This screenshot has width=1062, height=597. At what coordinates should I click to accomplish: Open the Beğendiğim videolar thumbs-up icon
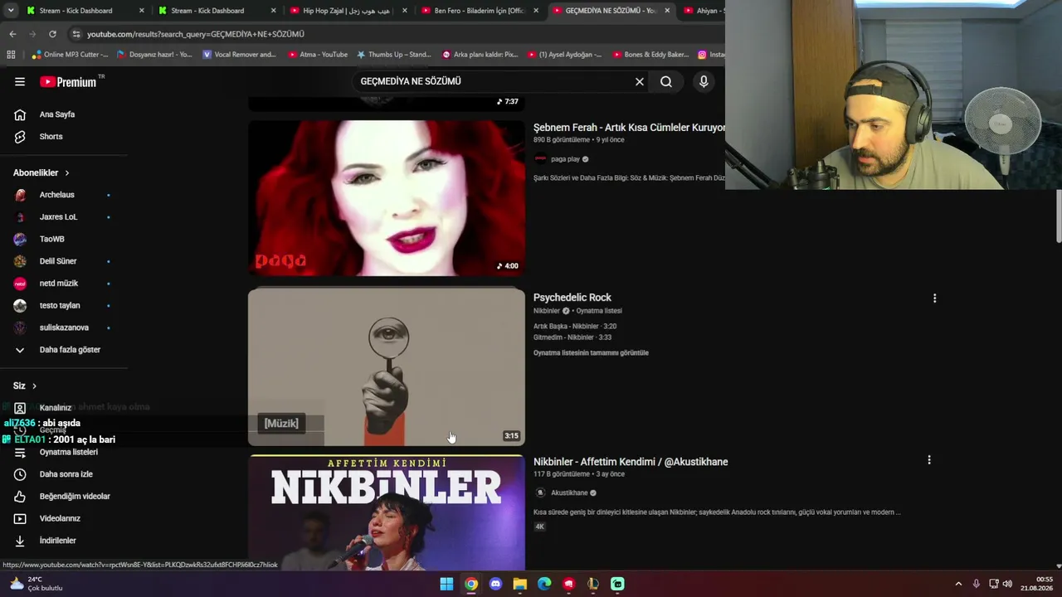(x=20, y=497)
